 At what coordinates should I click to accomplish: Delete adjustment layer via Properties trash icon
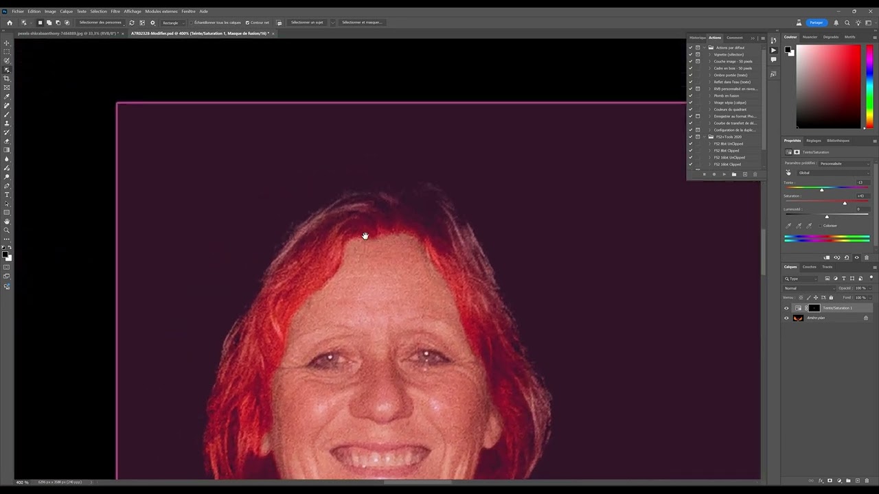tap(867, 258)
